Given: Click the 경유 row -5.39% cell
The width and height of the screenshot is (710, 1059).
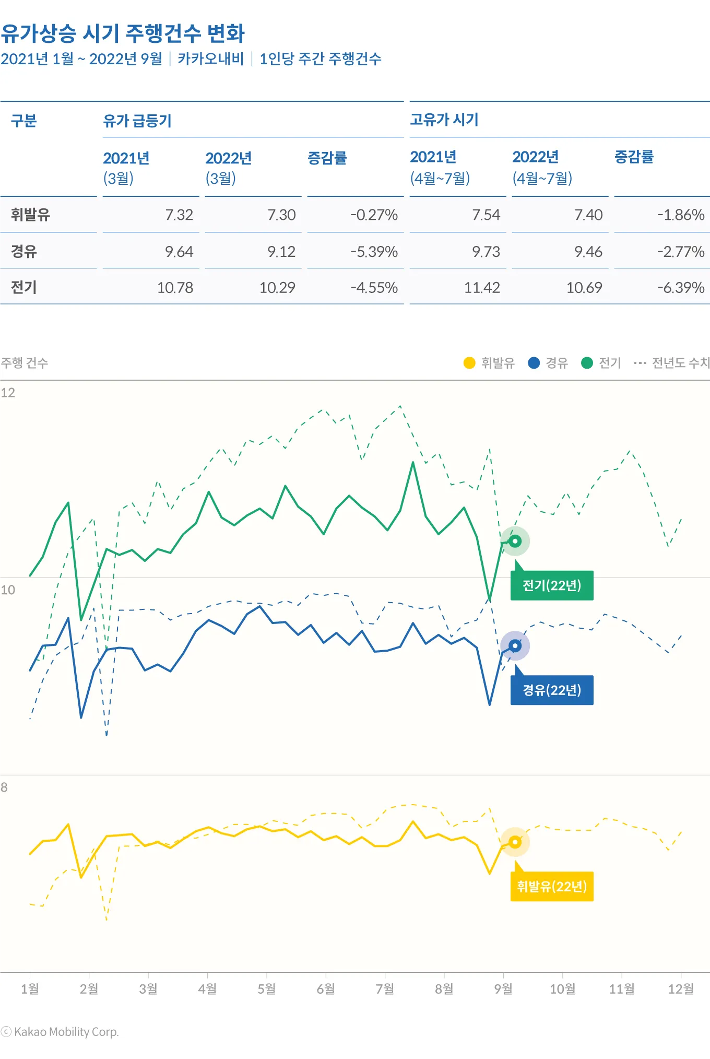Looking at the screenshot, I should 374,252.
